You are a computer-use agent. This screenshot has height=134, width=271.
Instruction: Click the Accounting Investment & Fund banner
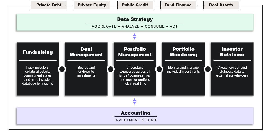(x=135, y=116)
